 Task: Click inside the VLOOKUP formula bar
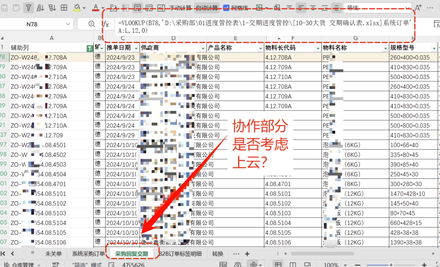pos(265,27)
